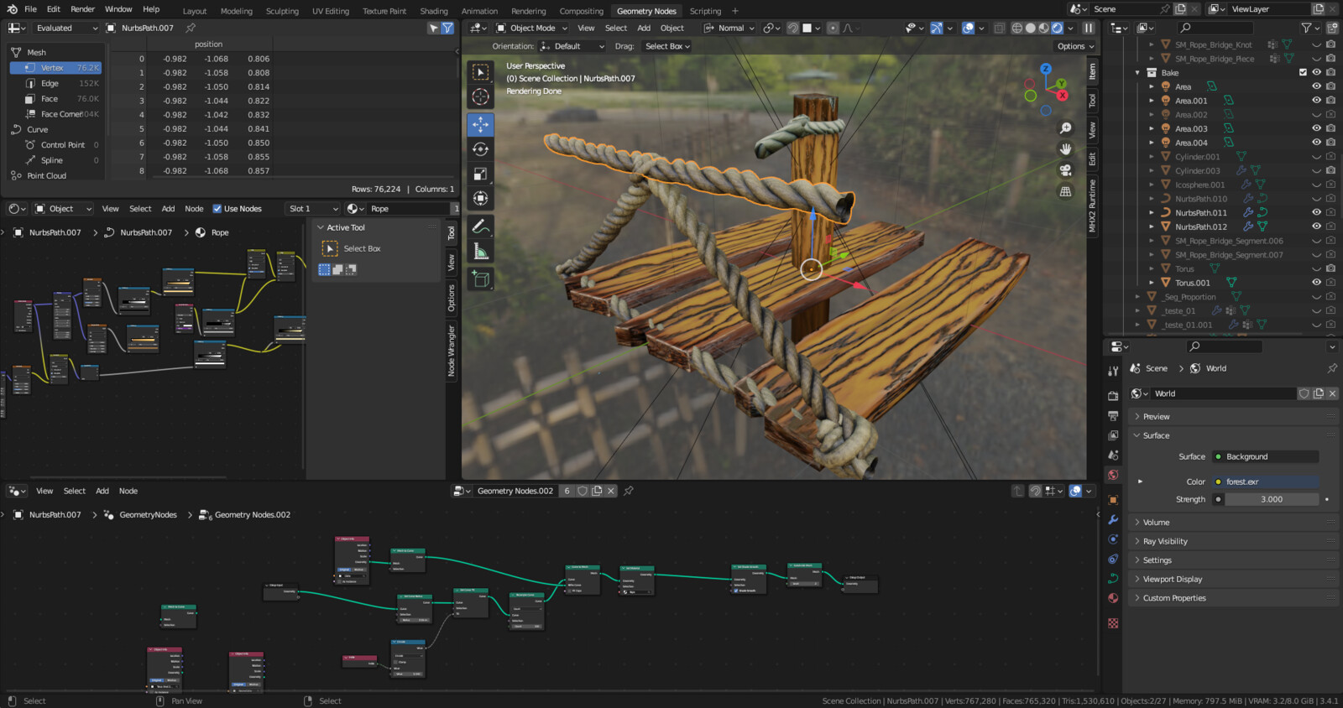Open the Drag Select Box dropdown
The height and width of the screenshot is (708, 1343).
(667, 47)
